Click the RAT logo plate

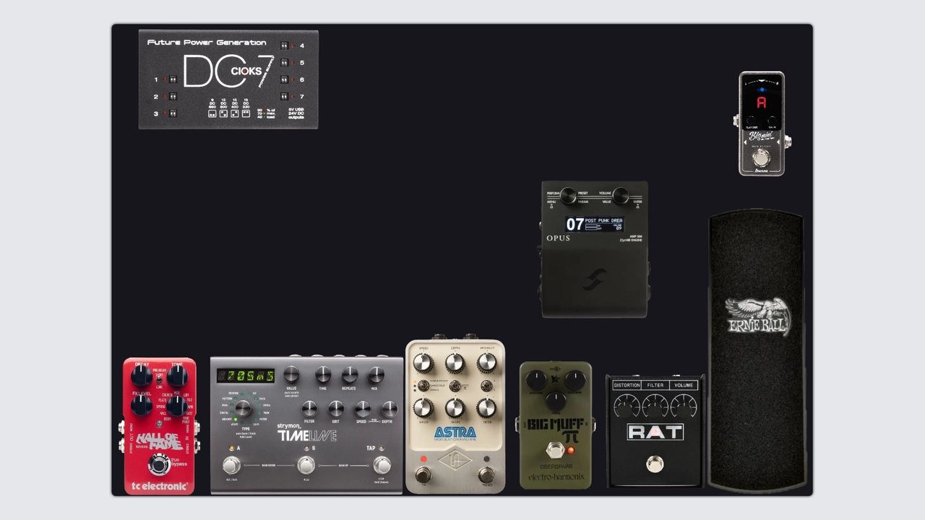click(655, 432)
